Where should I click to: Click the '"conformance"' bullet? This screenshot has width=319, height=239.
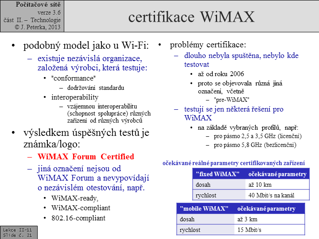coord(74,78)
